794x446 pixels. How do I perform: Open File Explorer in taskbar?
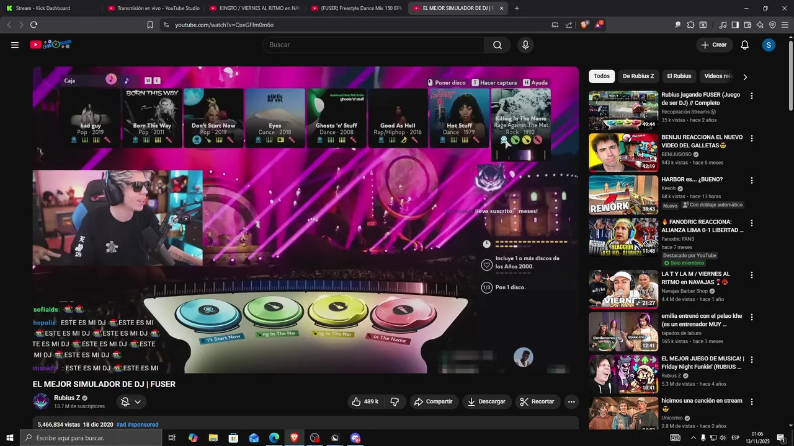[x=213, y=438]
